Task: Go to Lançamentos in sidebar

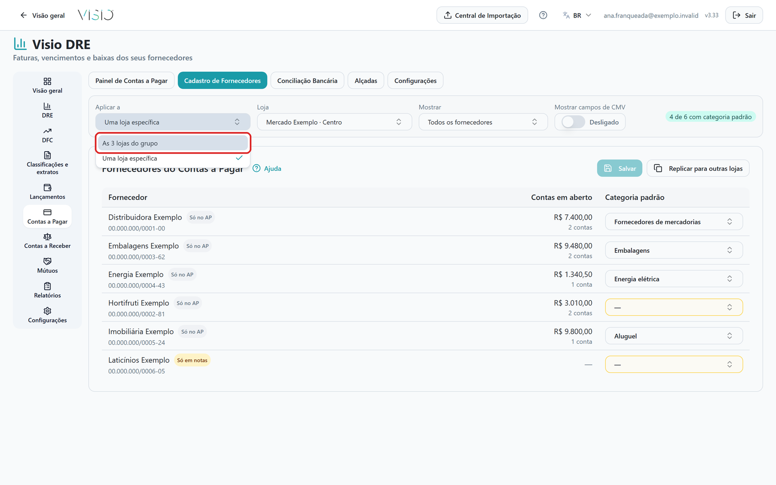Action: pos(48,192)
